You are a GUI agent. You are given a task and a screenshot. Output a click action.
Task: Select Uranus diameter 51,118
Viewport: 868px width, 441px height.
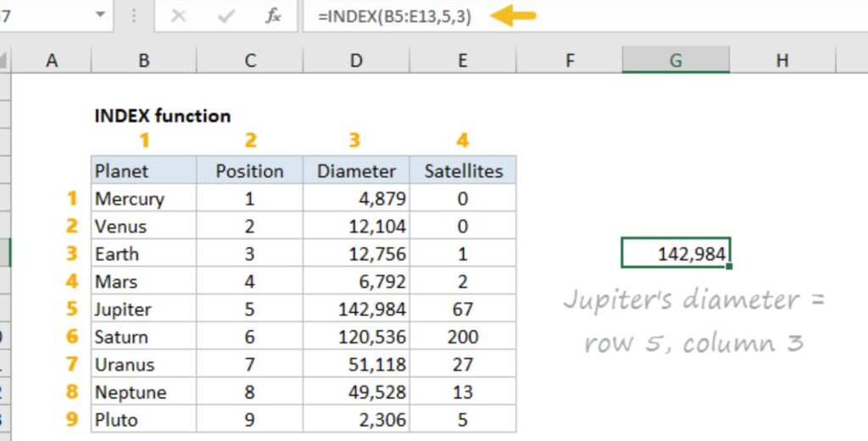point(357,365)
